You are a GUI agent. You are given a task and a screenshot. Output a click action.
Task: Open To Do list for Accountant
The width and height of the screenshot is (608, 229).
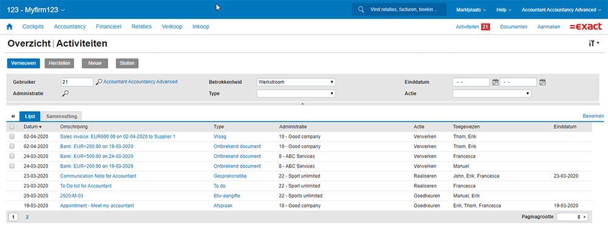coord(86,186)
